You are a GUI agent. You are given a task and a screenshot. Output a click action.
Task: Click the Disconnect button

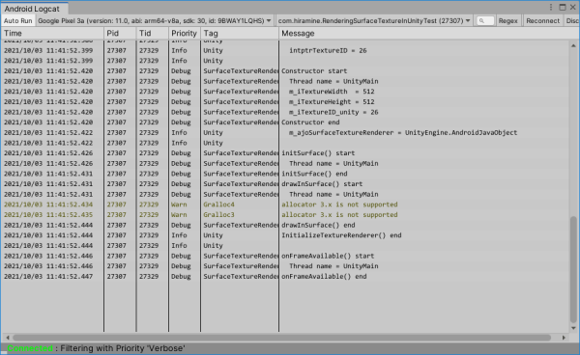572,21
